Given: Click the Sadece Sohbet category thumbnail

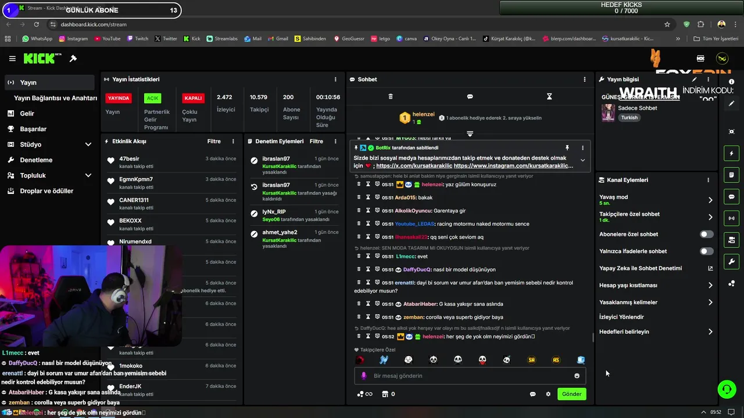Looking at the screenshot, I should pyautogui.click(x=608, y=112).
